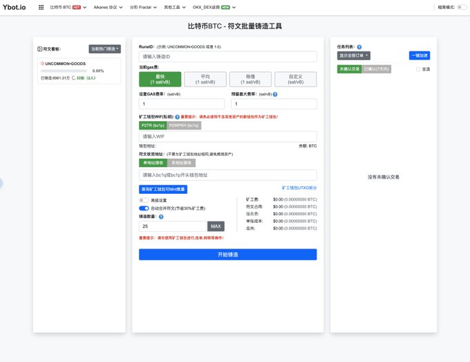Focus the 设置GAS费率 input
This screenshot has height=362, width=470.
[x=182, y=104]
